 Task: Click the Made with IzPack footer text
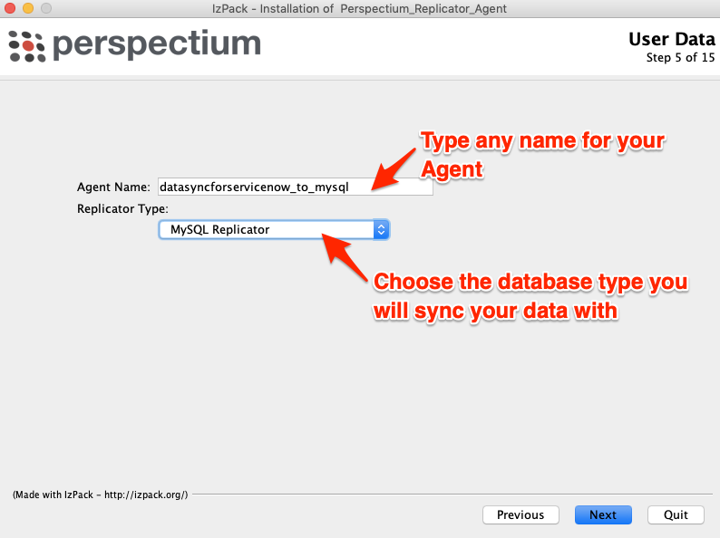click(x=100, y=495)
